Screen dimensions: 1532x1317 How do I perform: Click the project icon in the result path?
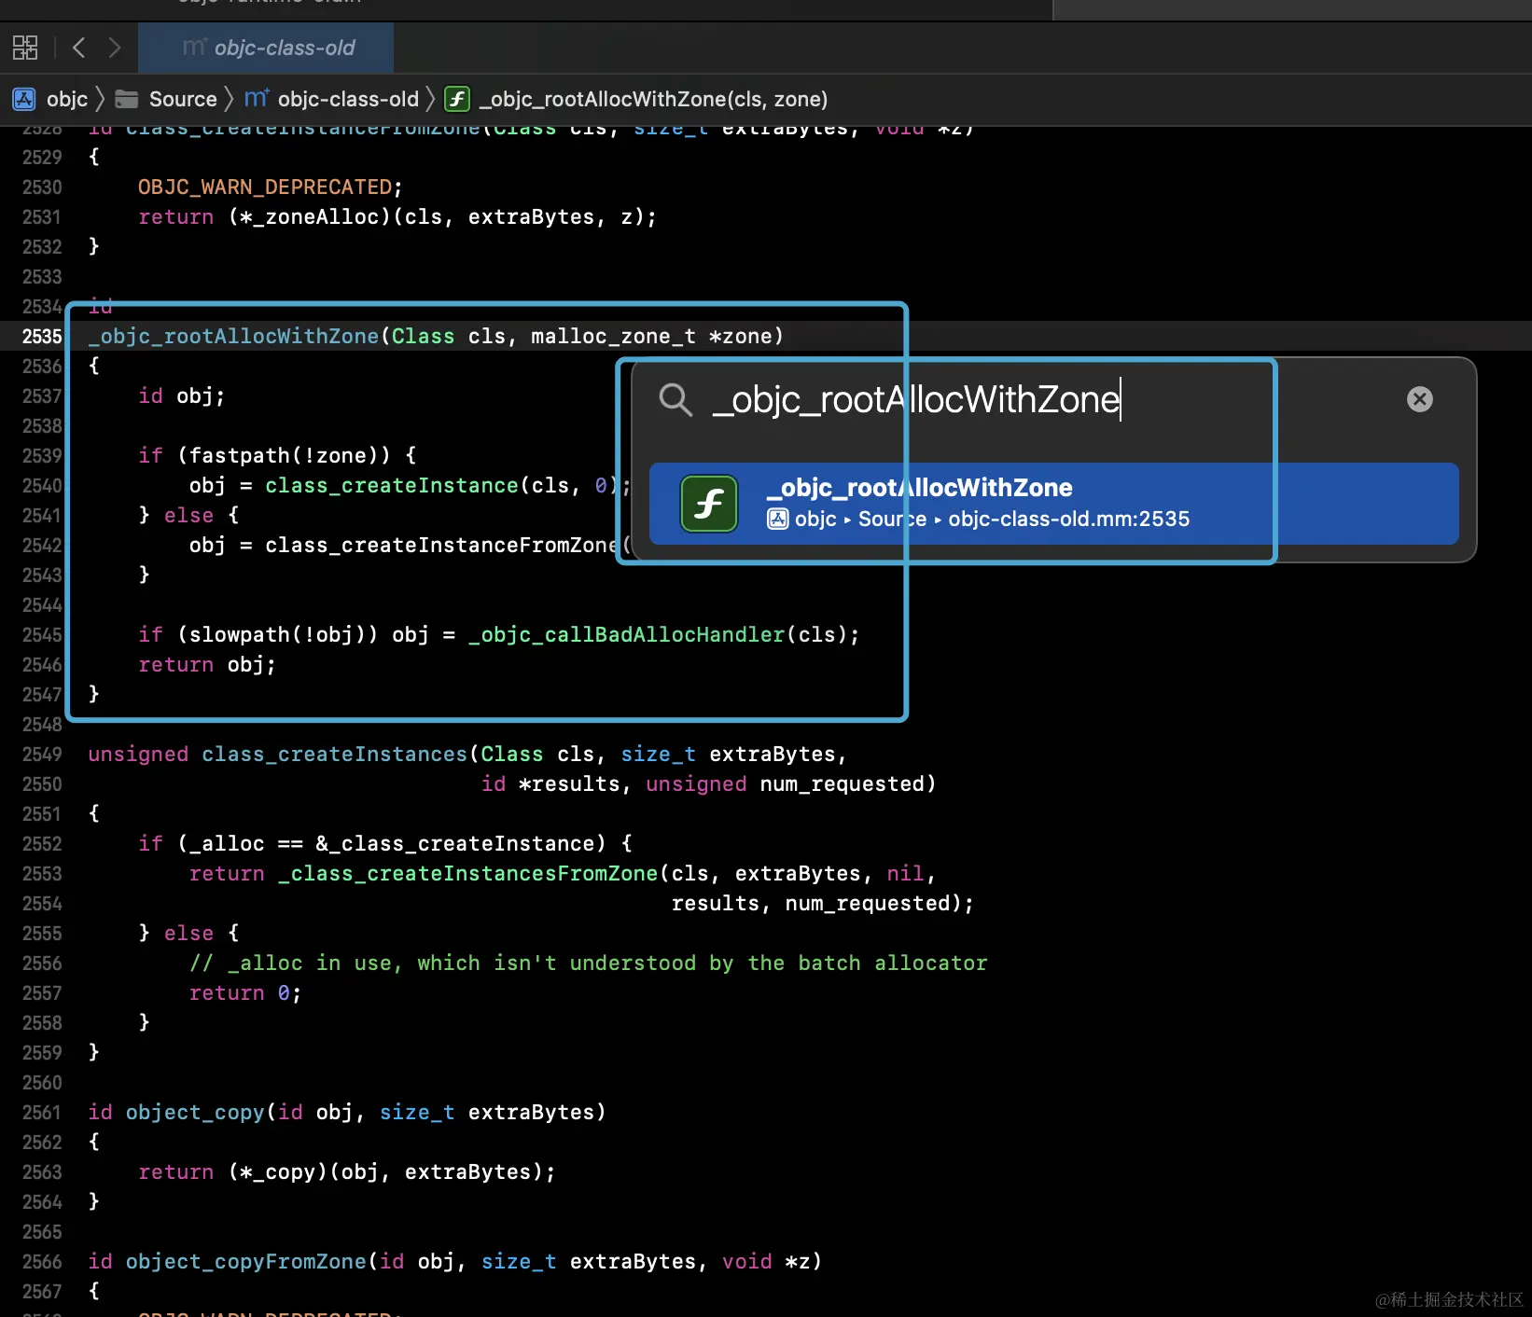tap(778, 519)
